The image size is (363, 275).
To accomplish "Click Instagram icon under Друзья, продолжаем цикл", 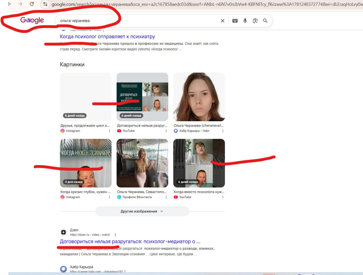I will (x=62, y=131).
